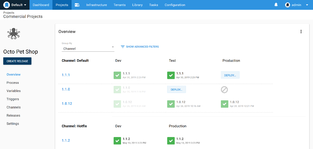
Task: Deploy release 1.1.1 to Production
Action: pos(230,75)
